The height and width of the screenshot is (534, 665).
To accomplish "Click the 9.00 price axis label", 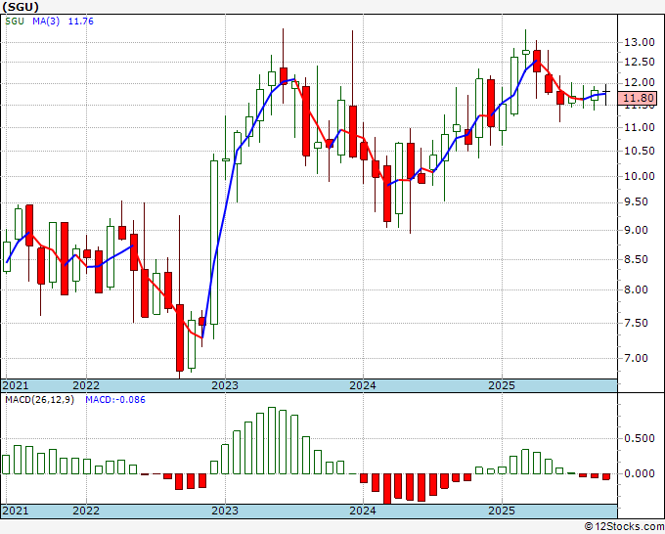I will click(x=637, y=230).
